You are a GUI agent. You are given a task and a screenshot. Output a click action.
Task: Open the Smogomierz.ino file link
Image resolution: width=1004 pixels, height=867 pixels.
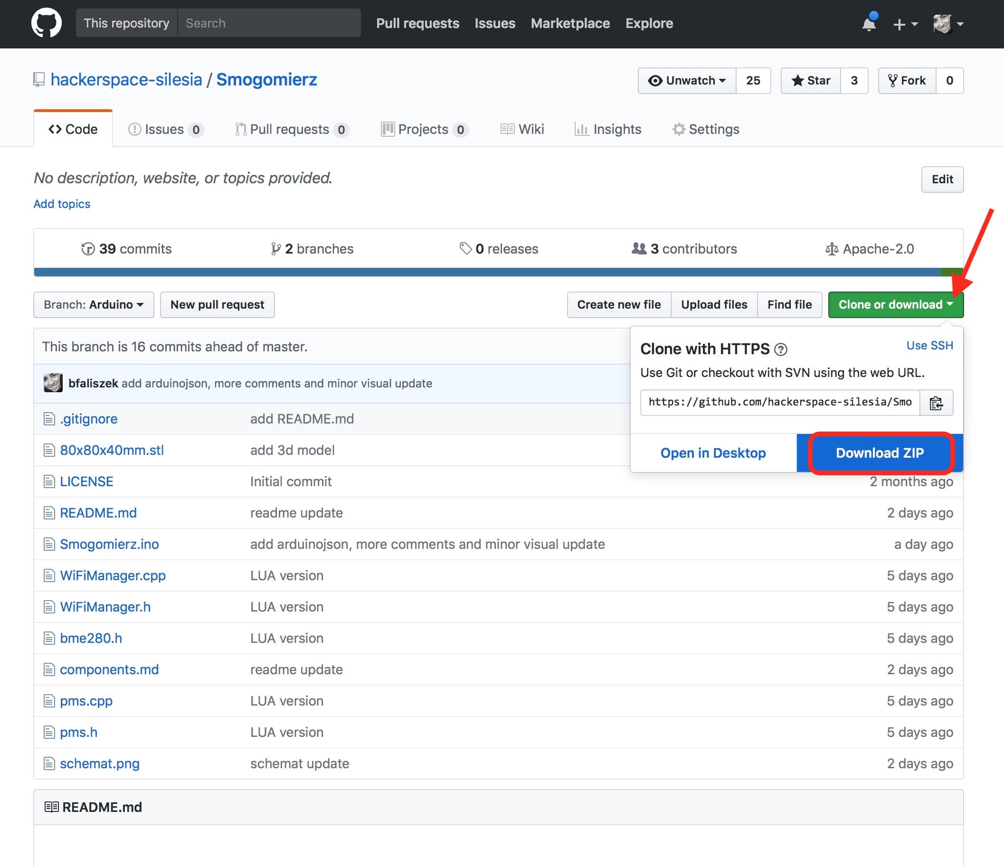click(109, 545)
